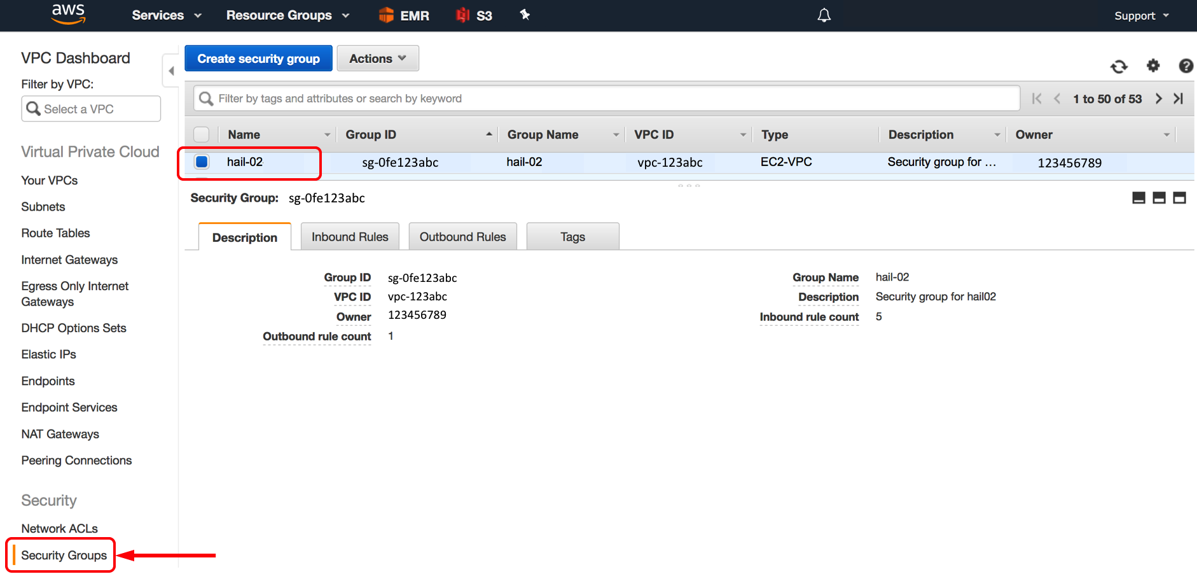Open the Resource Groups dropdown
Screen dimensions: 1197x574
[288, 15]
